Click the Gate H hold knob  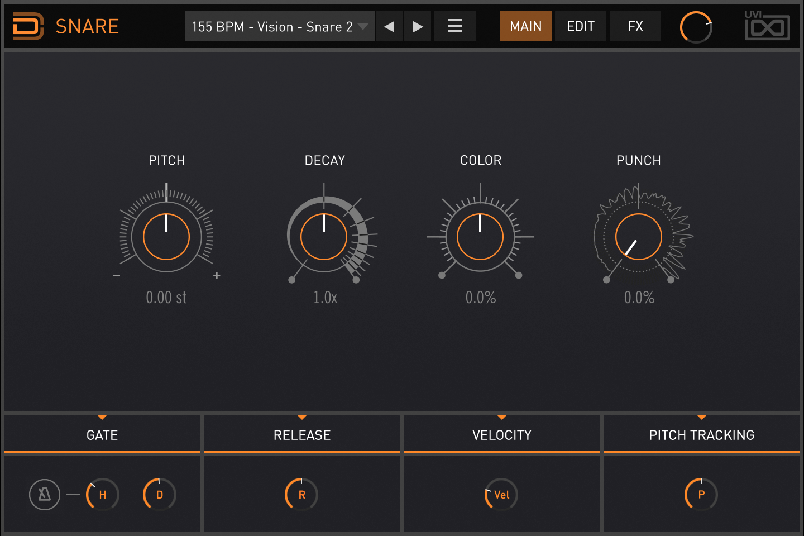pyautogui.click(x=103, y=494)
